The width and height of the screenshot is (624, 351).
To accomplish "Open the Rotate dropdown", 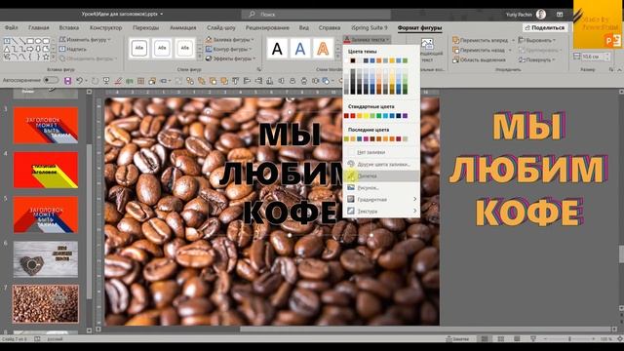I will pos(536,59).
